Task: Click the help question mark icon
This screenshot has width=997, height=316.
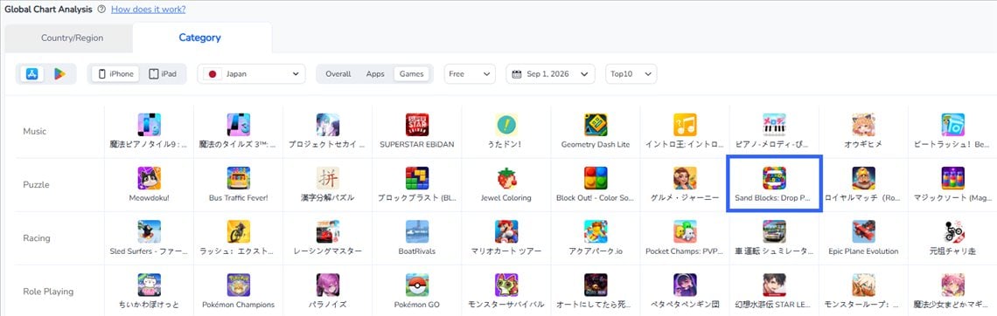Action: [x=101, y=10]
